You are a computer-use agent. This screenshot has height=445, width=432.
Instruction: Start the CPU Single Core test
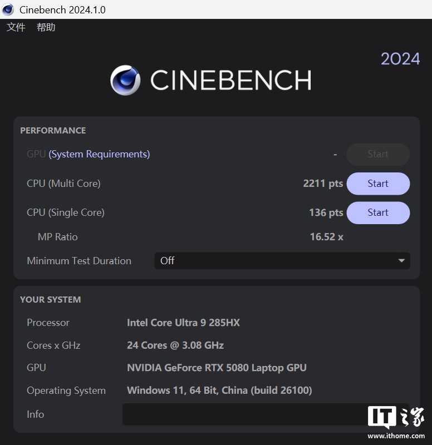[x=378, y=212]
